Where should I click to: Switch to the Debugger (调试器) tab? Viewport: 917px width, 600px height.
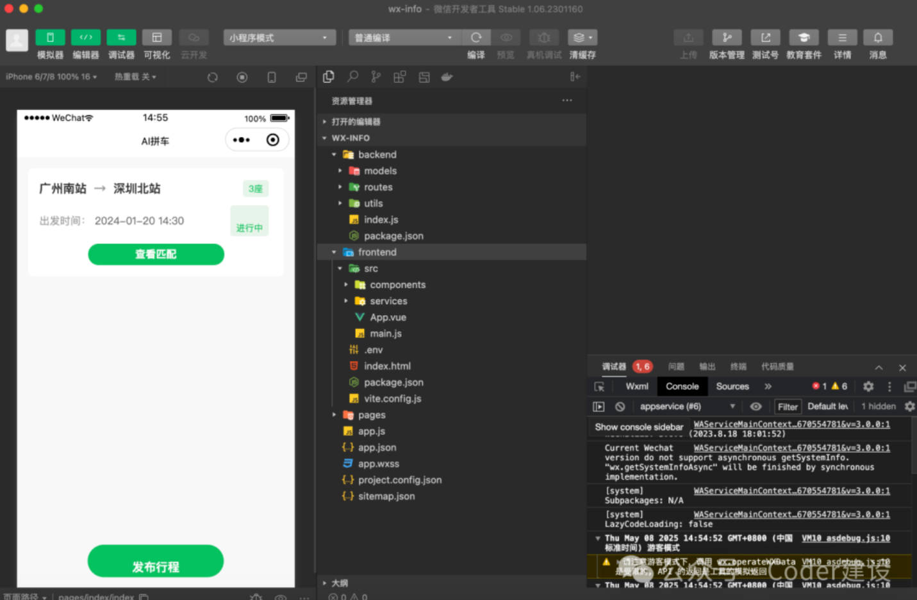(613, 367)
